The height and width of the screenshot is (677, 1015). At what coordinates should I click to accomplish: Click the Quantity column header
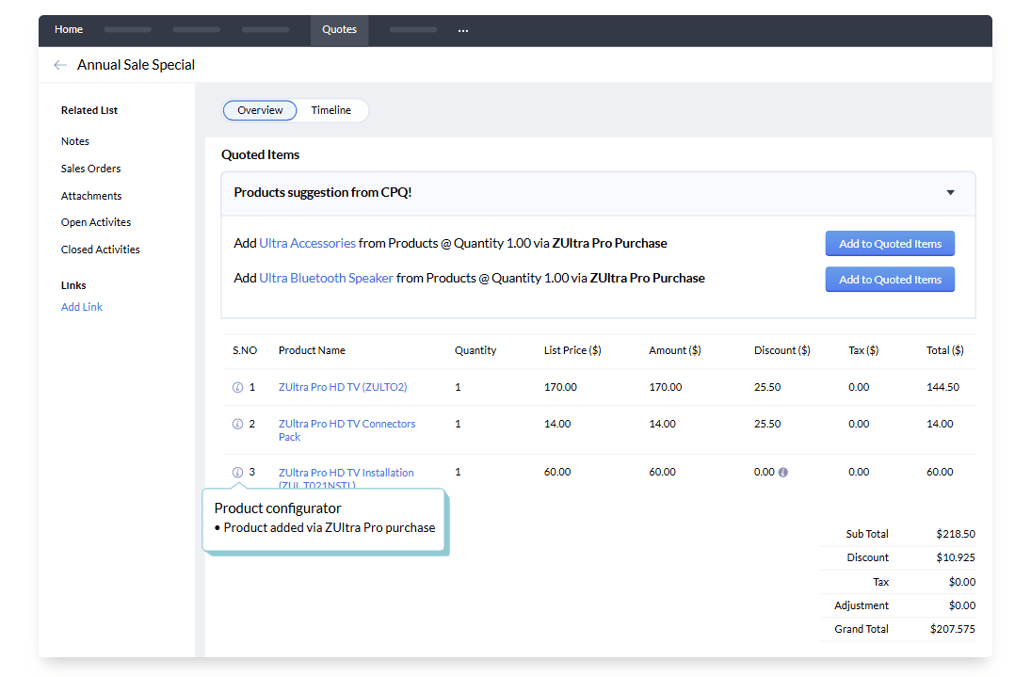pyautogui.click(x=475, y=350)
